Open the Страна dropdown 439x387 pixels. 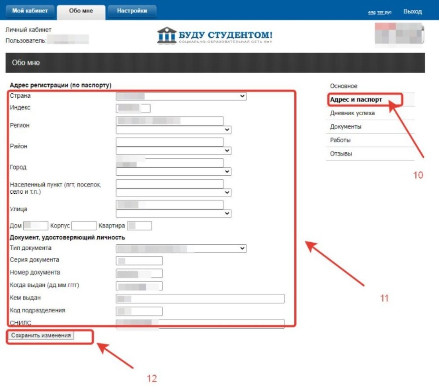[181, 96]
